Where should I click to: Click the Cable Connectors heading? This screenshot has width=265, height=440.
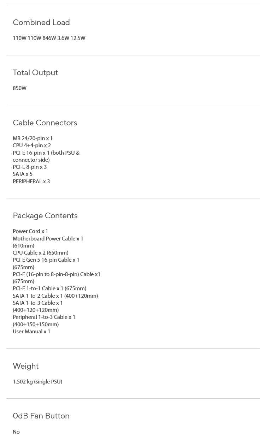coord(45,123)
